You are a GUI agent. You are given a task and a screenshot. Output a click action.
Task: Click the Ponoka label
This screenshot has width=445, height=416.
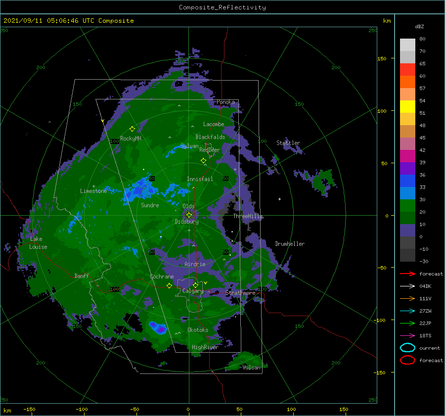(225, 102)
